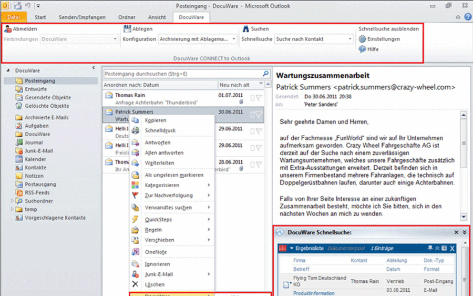Choose Kopieren in the context menu
Viewport: 473px width, 296px height.
[x=172, y=120]
